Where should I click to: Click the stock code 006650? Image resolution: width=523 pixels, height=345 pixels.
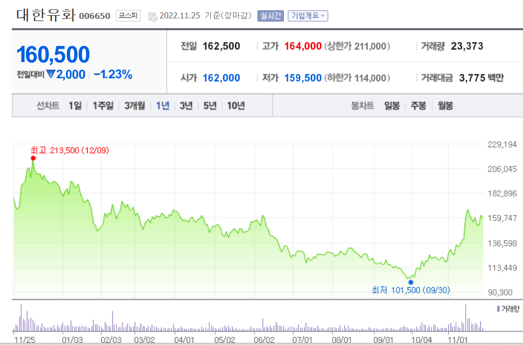[x=95, y=16]
